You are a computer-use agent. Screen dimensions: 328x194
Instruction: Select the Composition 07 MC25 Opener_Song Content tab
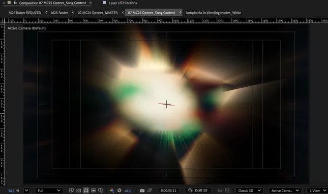52,3
